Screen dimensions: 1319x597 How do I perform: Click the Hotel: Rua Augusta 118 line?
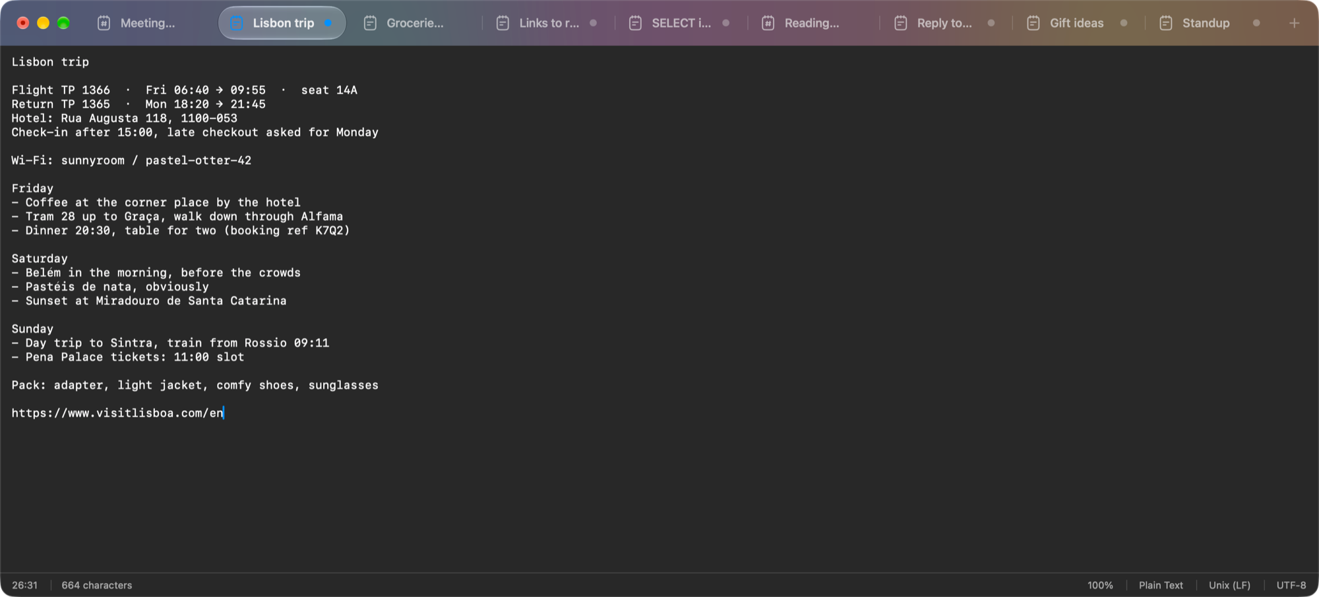point(124,118)
